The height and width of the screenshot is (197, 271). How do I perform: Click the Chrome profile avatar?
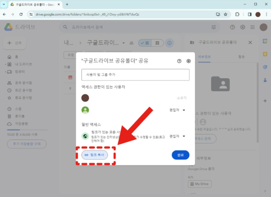click(x=258, y=14)
